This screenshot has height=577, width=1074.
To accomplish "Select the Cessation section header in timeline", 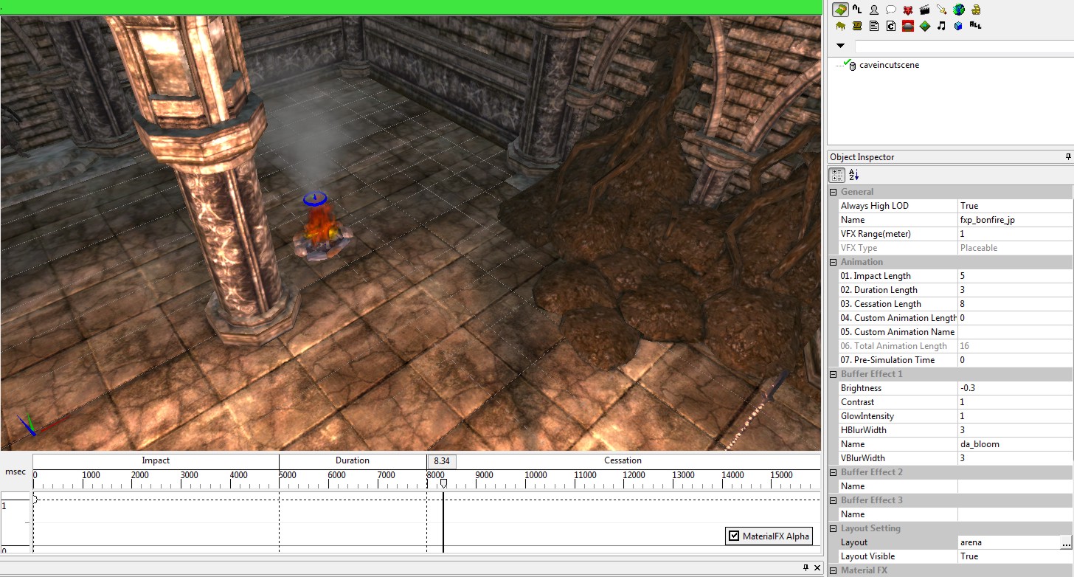I will tap(623, 460).
